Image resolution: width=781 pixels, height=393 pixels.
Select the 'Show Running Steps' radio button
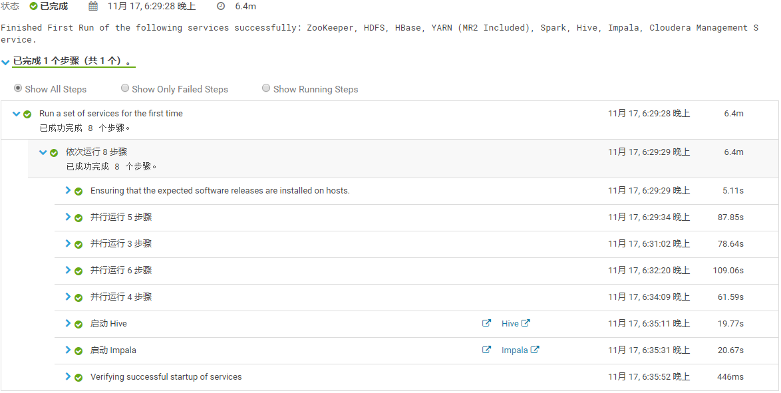click(267, 88)
